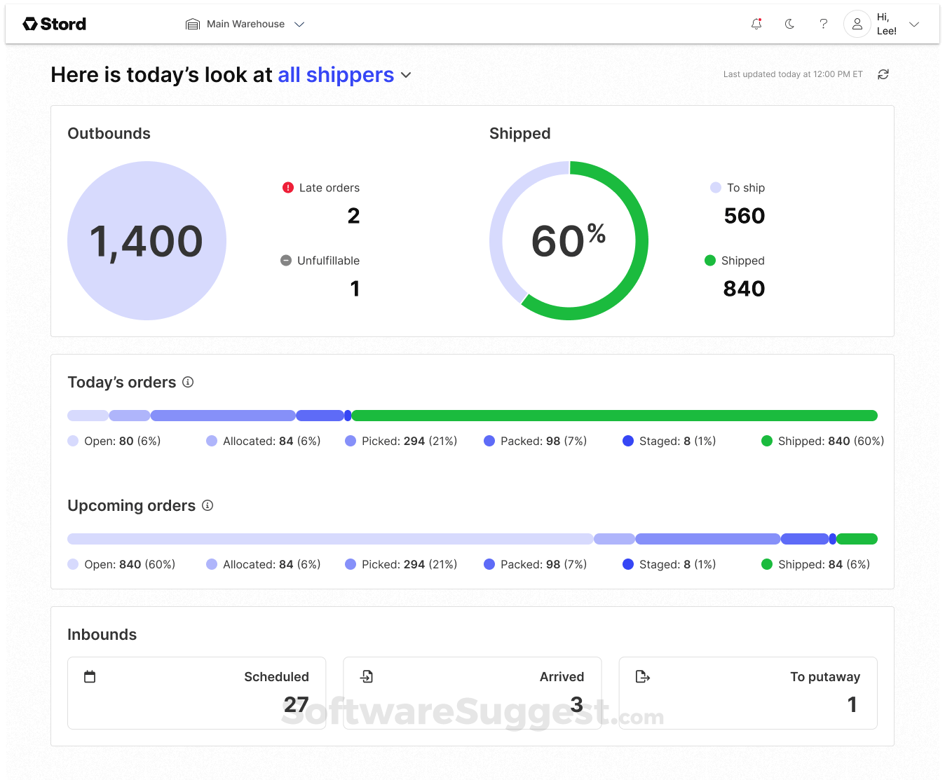Toggle the Picked legend indicator
The width and height of the screenshot is (945, 780).
point(351,441)
